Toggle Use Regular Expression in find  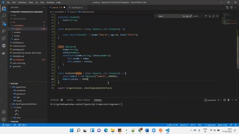(x=190, y=16)
